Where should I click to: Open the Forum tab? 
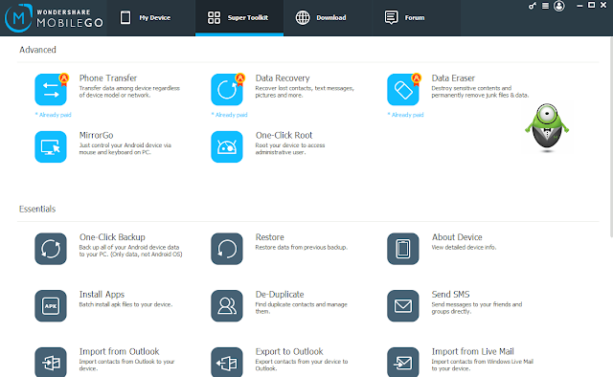416,18
